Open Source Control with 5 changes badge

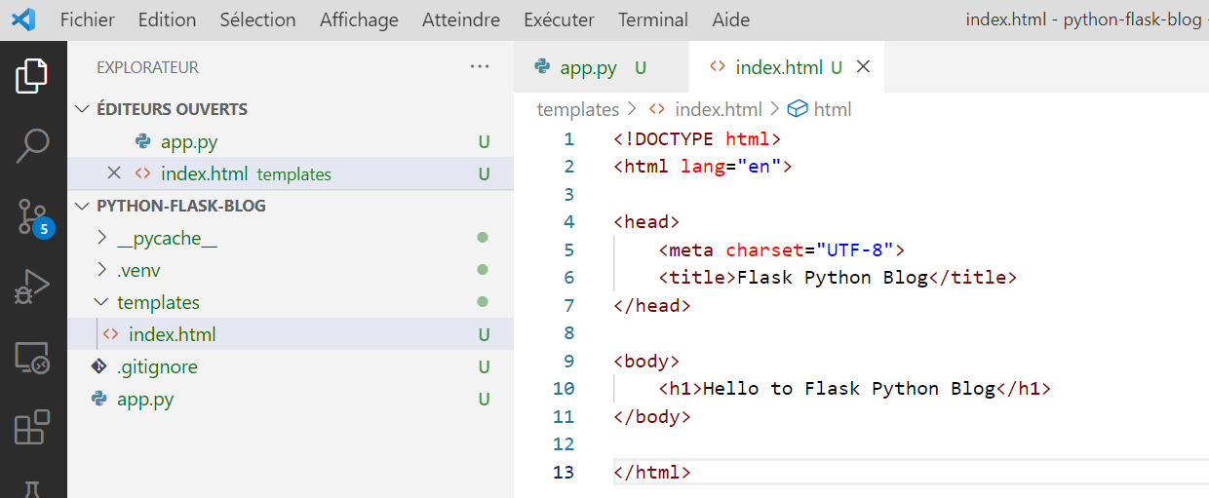pos(32,216)
